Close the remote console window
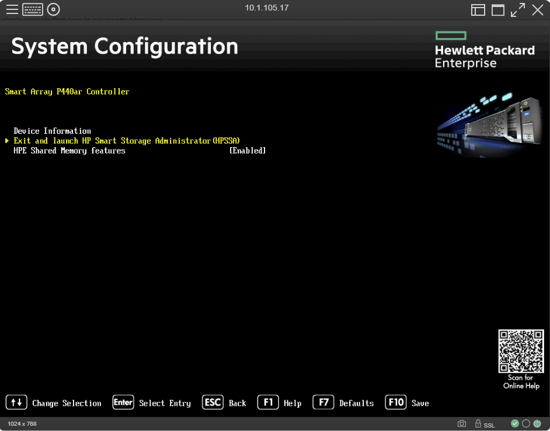 pos(537,10)
